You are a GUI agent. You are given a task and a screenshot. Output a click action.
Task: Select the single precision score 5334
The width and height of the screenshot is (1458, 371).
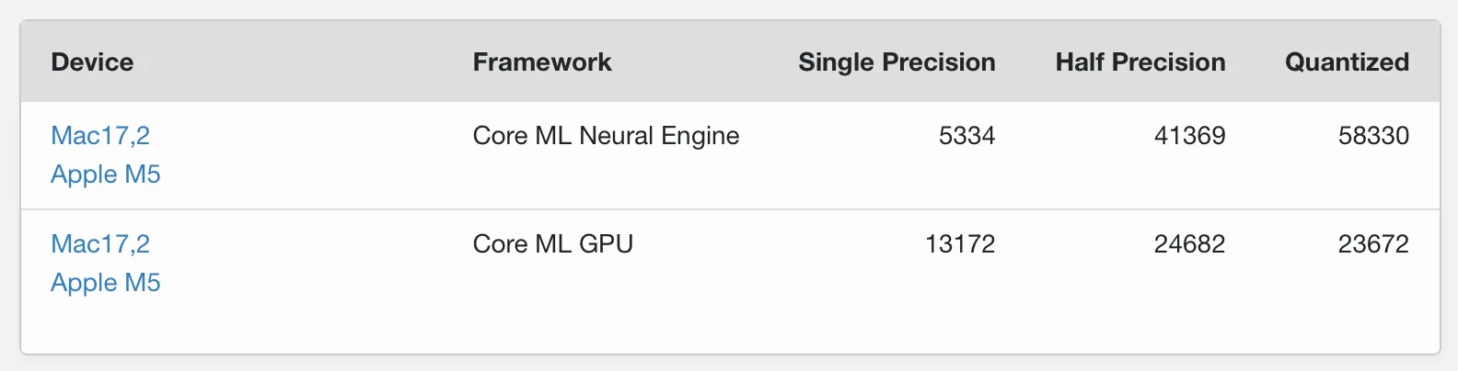[x=966, y=136]
